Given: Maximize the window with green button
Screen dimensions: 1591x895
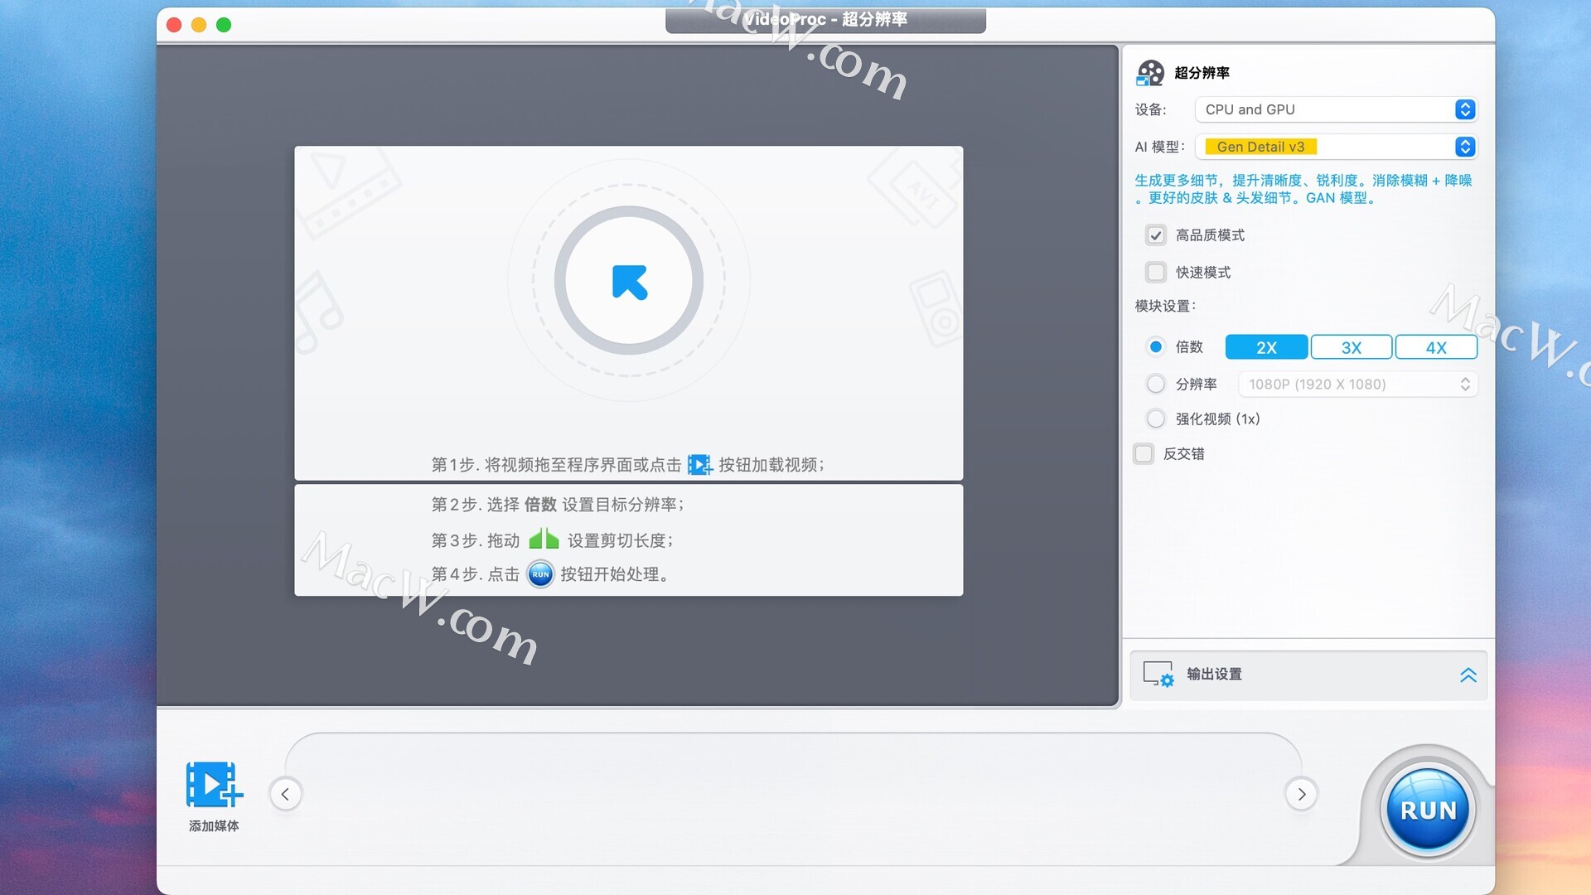Looking at the screenshot, I should pyautogui.click(x=224, y=25).
